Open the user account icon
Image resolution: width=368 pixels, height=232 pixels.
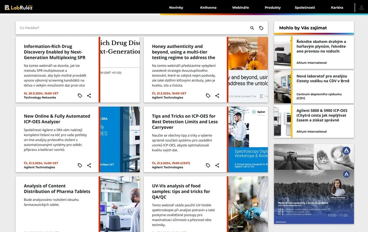[361, 7]
